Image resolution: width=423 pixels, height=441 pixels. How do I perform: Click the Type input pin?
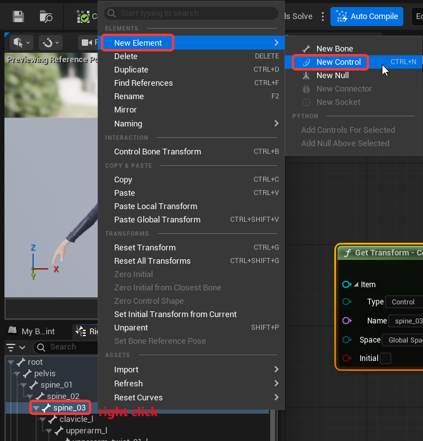347,301
